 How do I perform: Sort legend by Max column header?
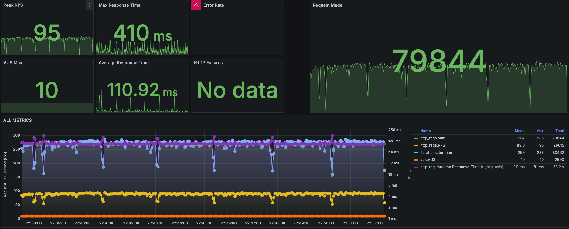[x=540, y=131]
